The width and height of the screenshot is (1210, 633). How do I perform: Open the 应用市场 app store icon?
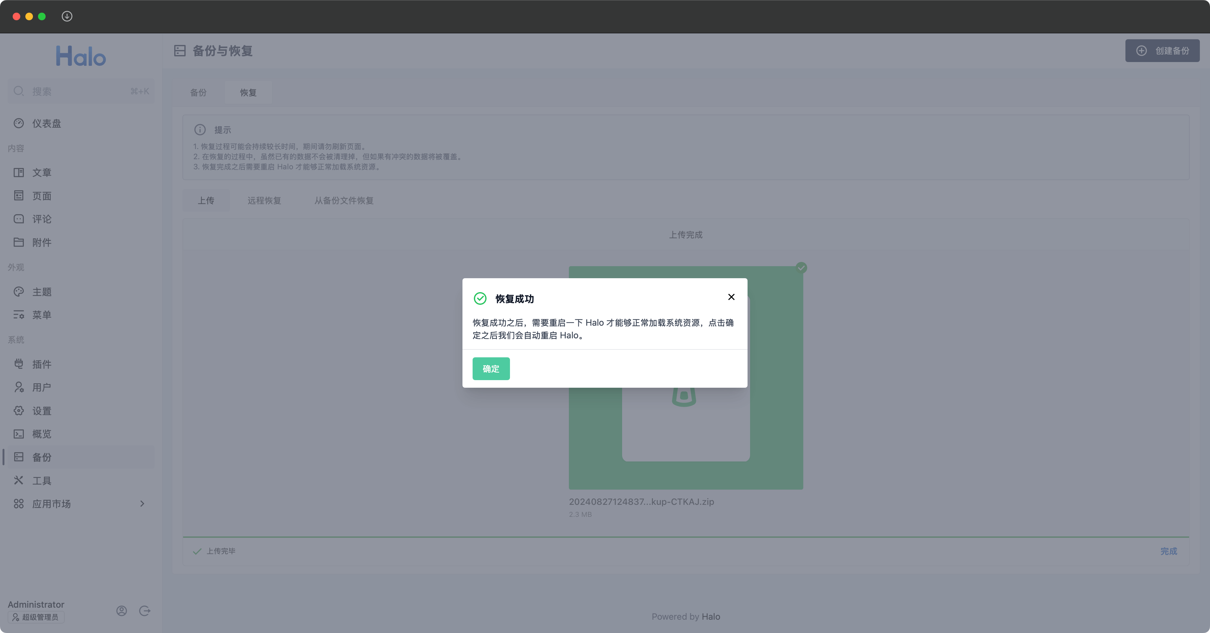19,504
